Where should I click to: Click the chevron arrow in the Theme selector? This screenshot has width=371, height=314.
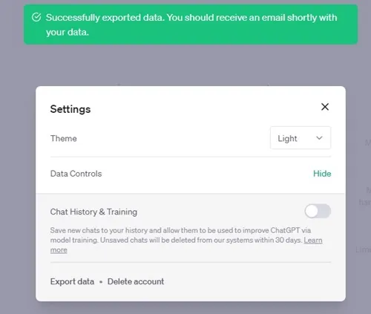(x=319, y=138)
